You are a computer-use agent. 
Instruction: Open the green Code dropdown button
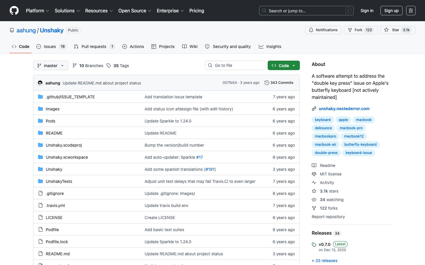[x=284, y=65]
